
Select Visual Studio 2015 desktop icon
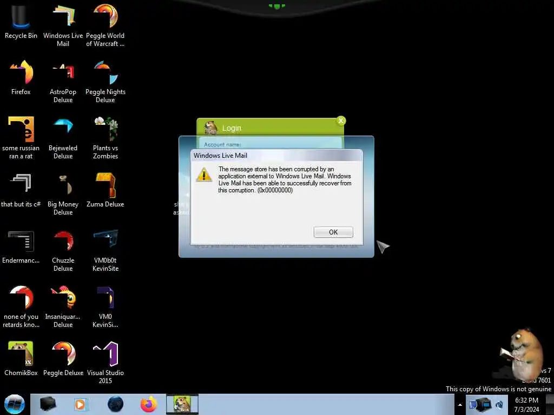click(x=105, y=363)
